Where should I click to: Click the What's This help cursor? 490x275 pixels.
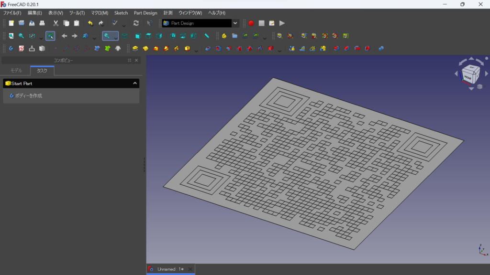(x=150, y=23)
